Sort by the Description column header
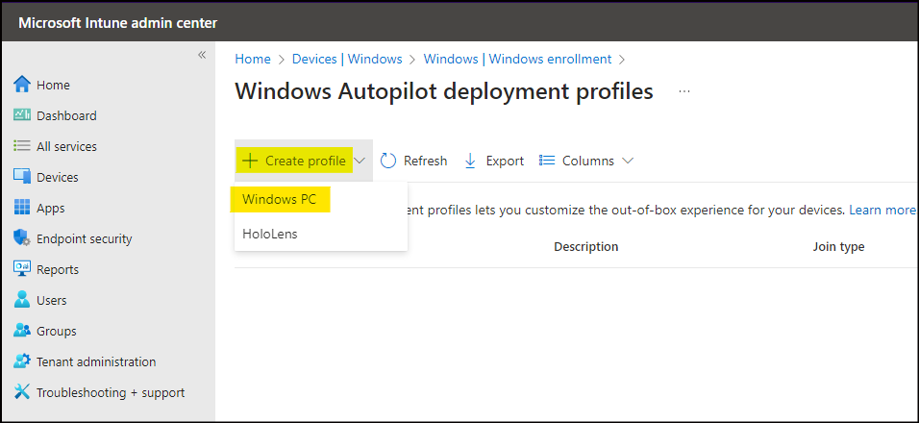The width and height of the screenshot is (919, 423). [x=586, y=247]
